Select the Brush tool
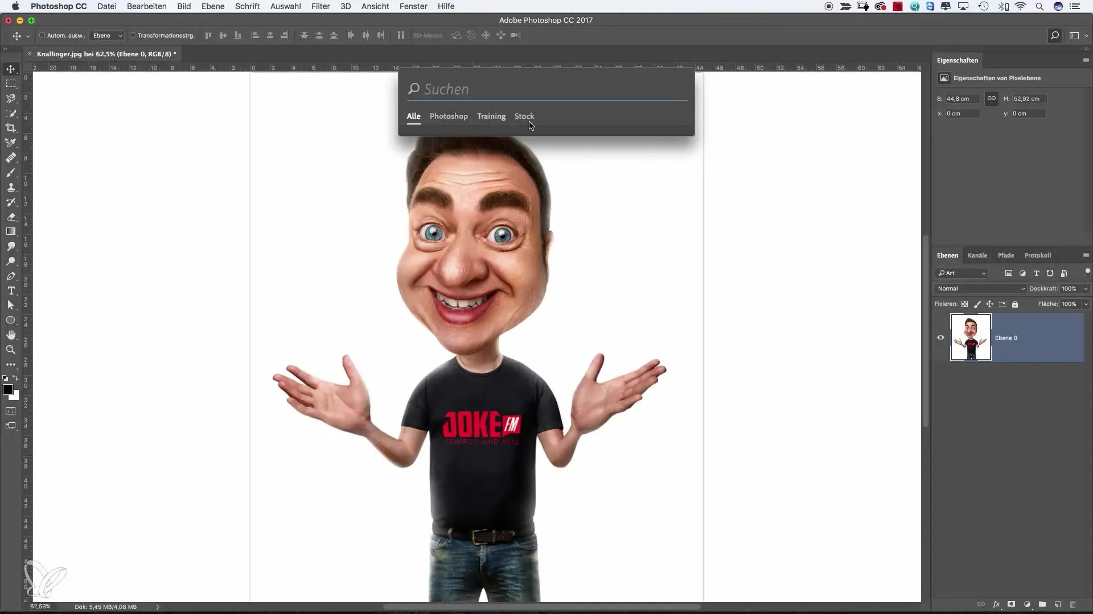 11,172
